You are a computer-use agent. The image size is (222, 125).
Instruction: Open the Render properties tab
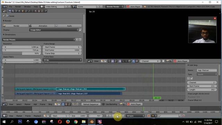pyautogui.click(x=10, y=11)
